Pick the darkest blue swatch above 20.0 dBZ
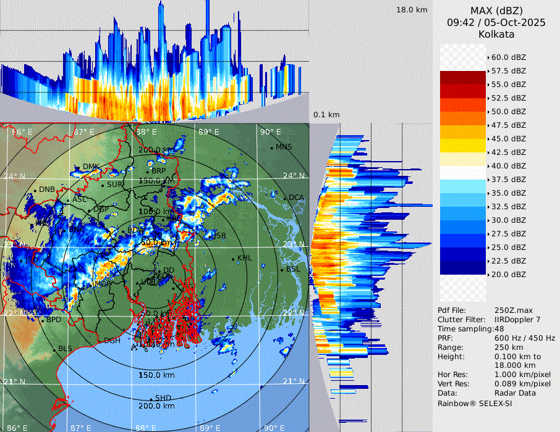 [x=463, y=267]
